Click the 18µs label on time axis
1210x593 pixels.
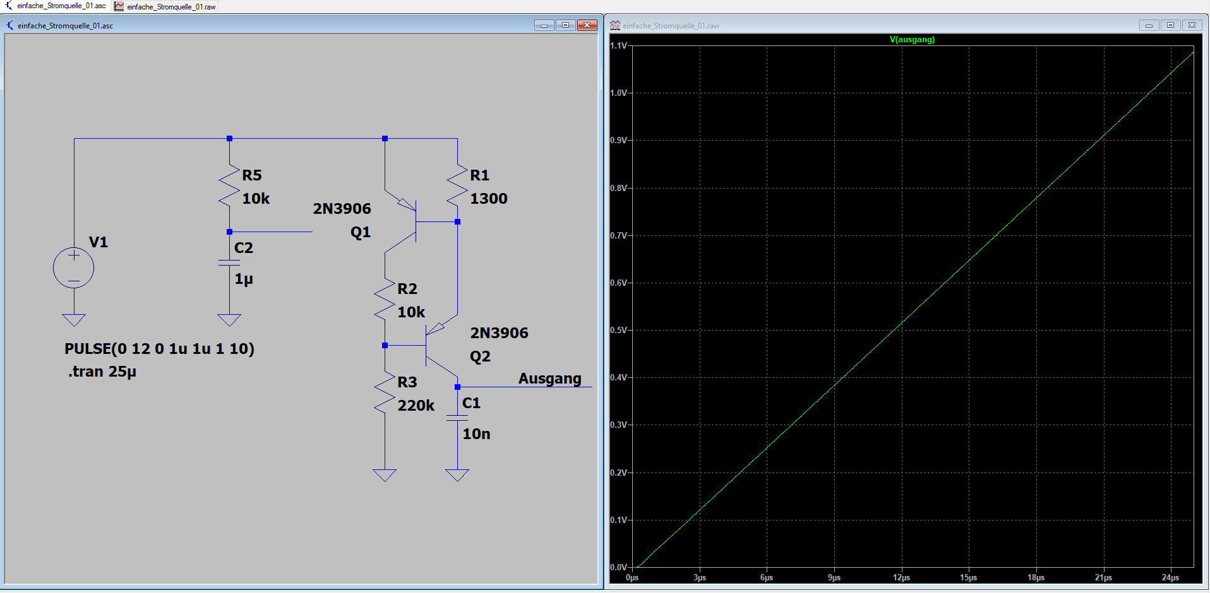pyautogui.click(x=1036, y=578)
